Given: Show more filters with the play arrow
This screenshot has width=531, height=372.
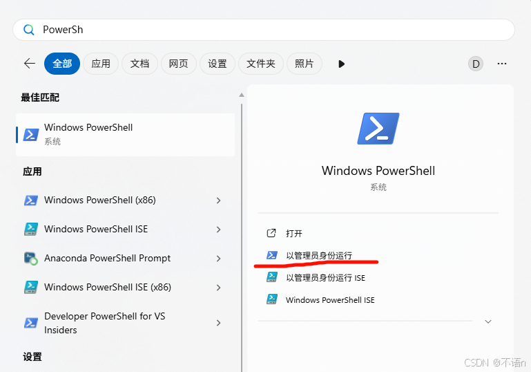Looking at the screenshot, I should pos(341,64).
